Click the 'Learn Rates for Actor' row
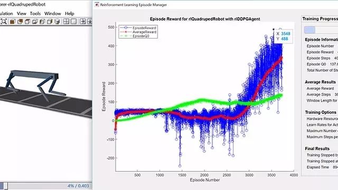Viewport: 338px width, 190px height. [x=322, y=125]
